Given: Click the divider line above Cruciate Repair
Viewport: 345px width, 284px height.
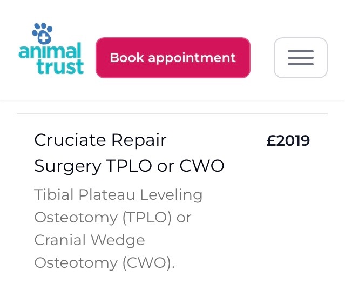Looking at the screenshot, I should tap(172, 114).
